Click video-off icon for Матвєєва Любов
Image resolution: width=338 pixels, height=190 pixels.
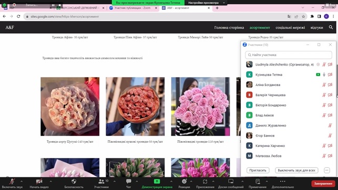(330, 156)
